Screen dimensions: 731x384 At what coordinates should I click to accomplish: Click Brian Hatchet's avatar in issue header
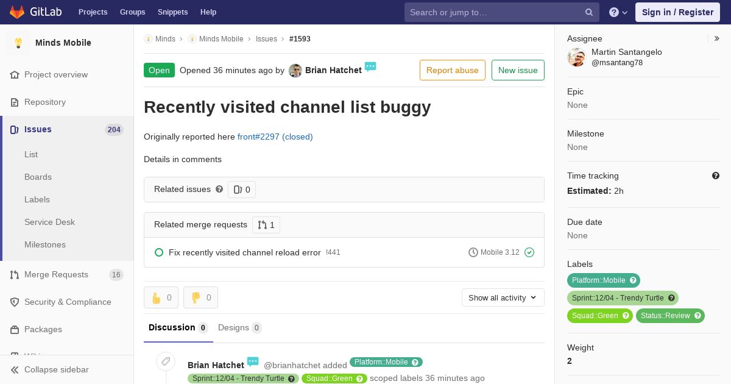click(x=295, y=71)
